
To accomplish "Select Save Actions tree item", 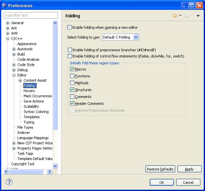I will (x=34, y=101).
